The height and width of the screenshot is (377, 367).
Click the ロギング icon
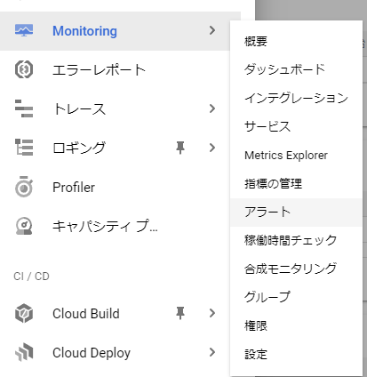click(x=24, y=148)
